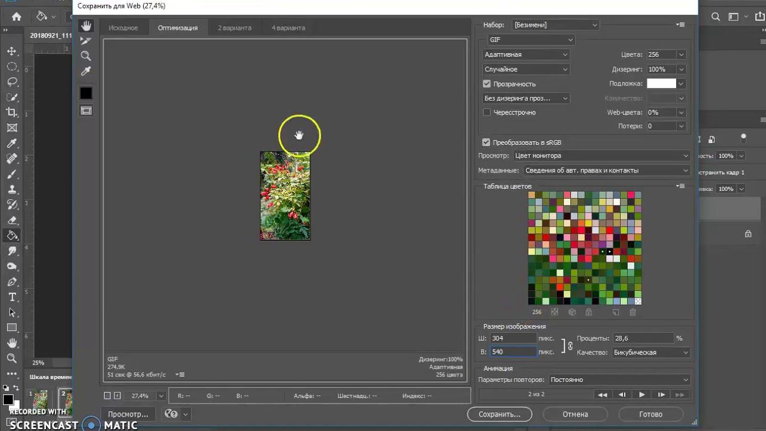Select the Zoom tool in dialog
This screenshot has width=766, height=431.
click(86, 56)
